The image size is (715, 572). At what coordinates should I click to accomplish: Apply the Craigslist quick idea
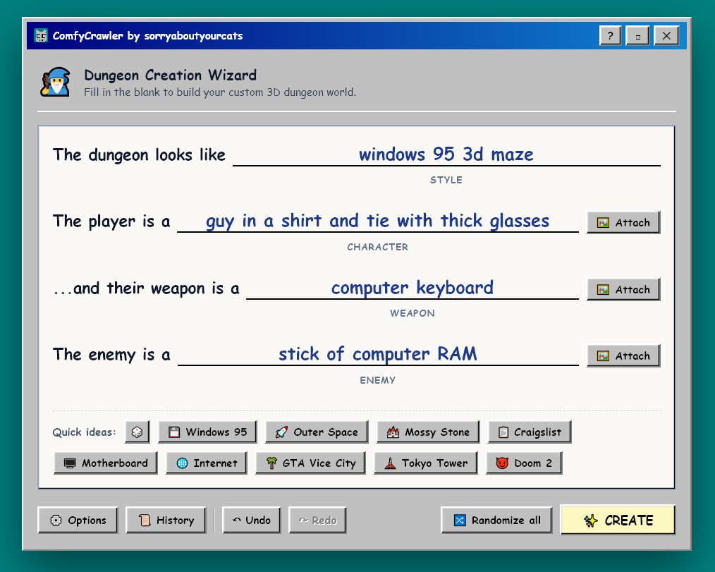530,432
